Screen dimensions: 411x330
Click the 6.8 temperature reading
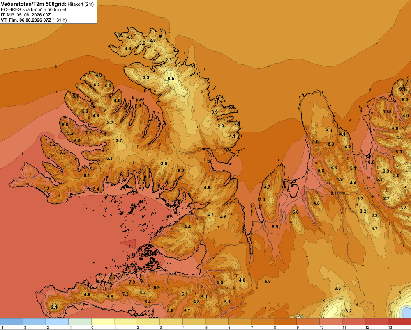tap(268, 281)
